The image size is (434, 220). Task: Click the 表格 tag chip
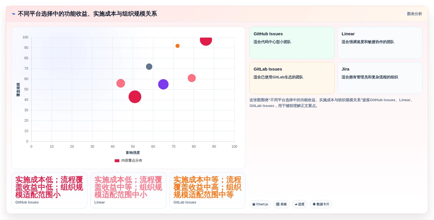281,204
